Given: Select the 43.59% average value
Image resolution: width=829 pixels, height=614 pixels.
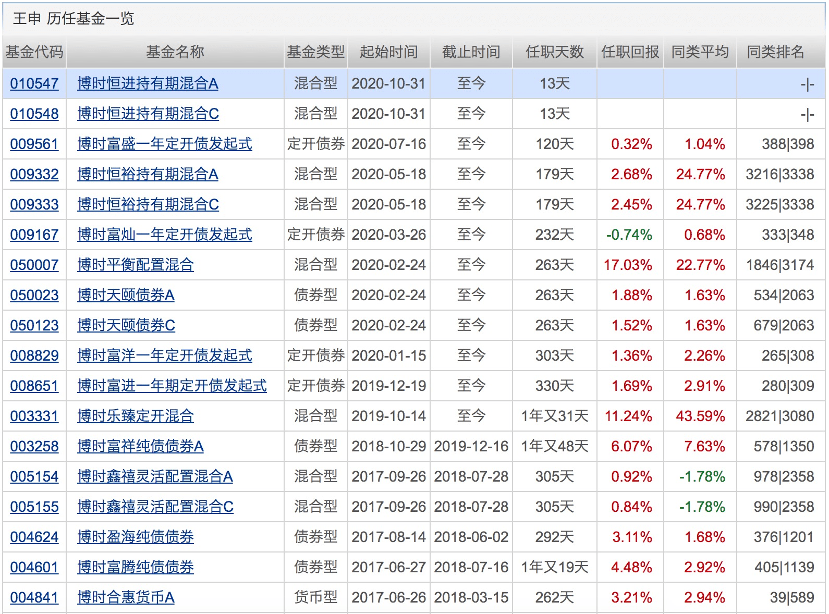Looking at the screenshot, I should click(x=700, y=416).
